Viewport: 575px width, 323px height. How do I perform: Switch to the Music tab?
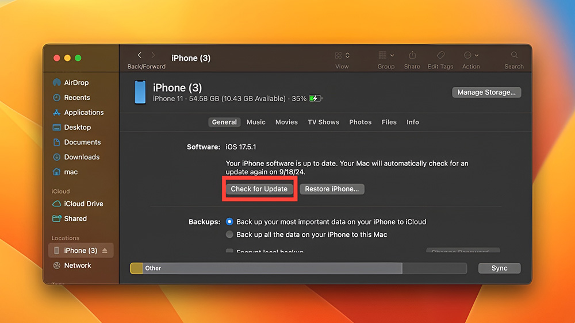point(256,122)
